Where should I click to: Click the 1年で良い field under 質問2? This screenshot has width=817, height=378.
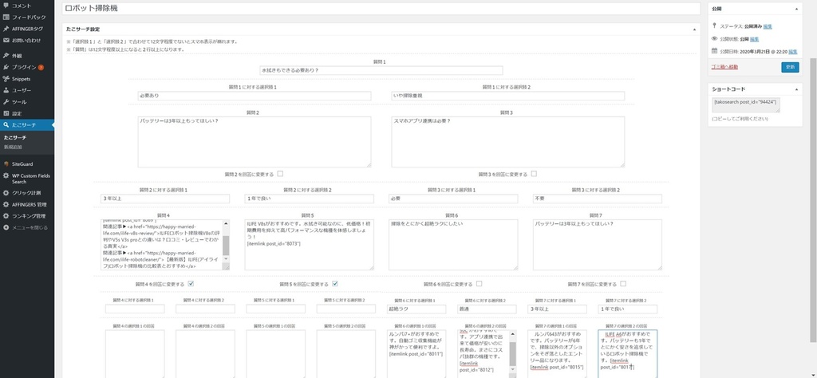(x=309, y=199)
